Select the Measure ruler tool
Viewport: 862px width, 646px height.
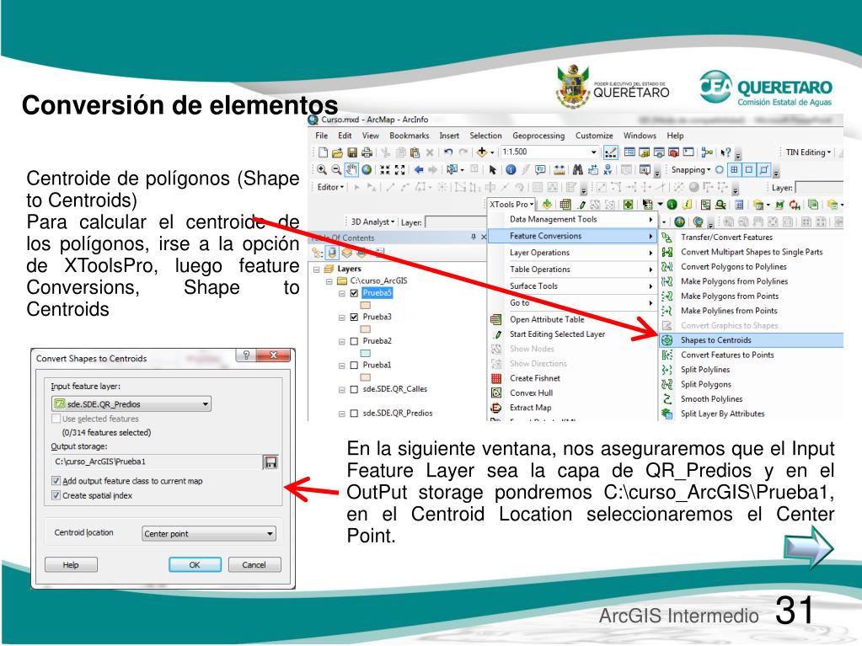tap(559, 170)
